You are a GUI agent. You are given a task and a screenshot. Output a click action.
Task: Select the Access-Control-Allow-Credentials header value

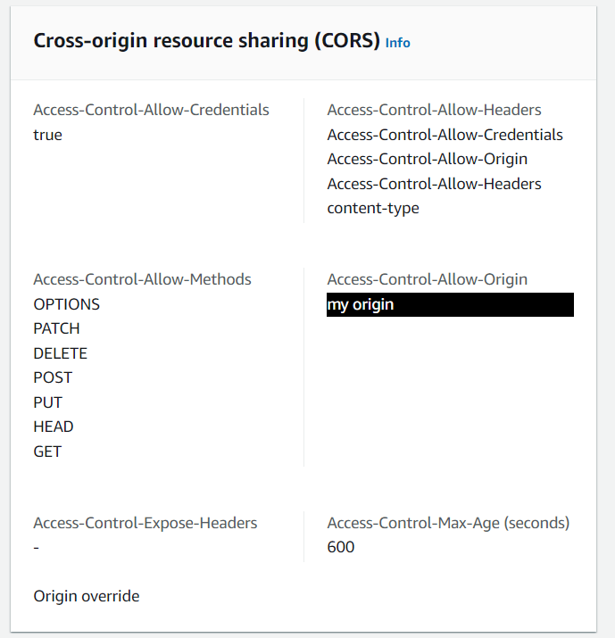point(445,135)
